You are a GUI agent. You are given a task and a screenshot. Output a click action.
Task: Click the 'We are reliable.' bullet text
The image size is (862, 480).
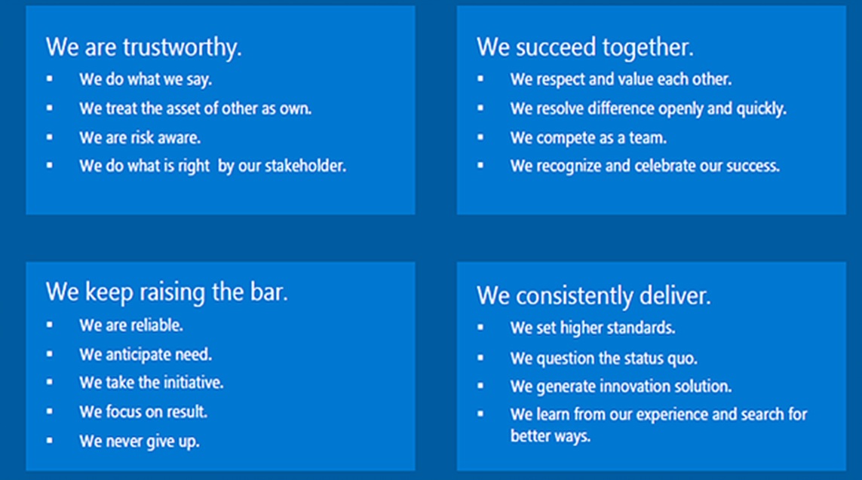click(130, 325)
